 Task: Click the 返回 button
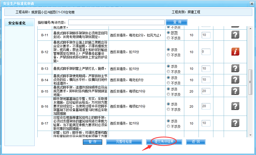196,142
